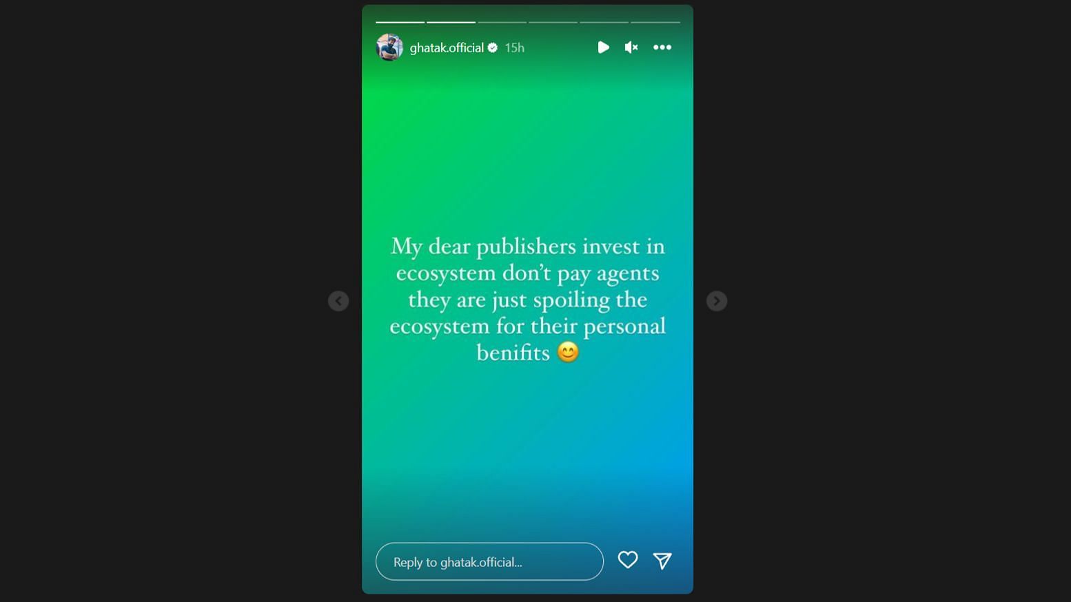Click the smiling emoji in story text
This screenshot has height=602, width=1071.
tap(568, 353)
